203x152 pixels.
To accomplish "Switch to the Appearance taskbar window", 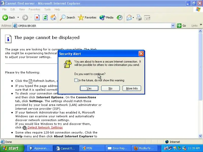I will pos(40,148).
